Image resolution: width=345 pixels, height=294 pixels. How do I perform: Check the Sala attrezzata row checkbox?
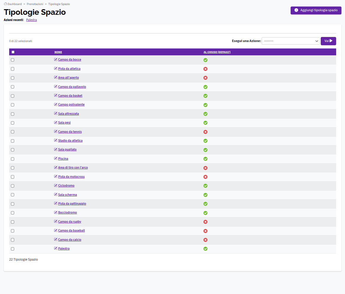point(12,114)
